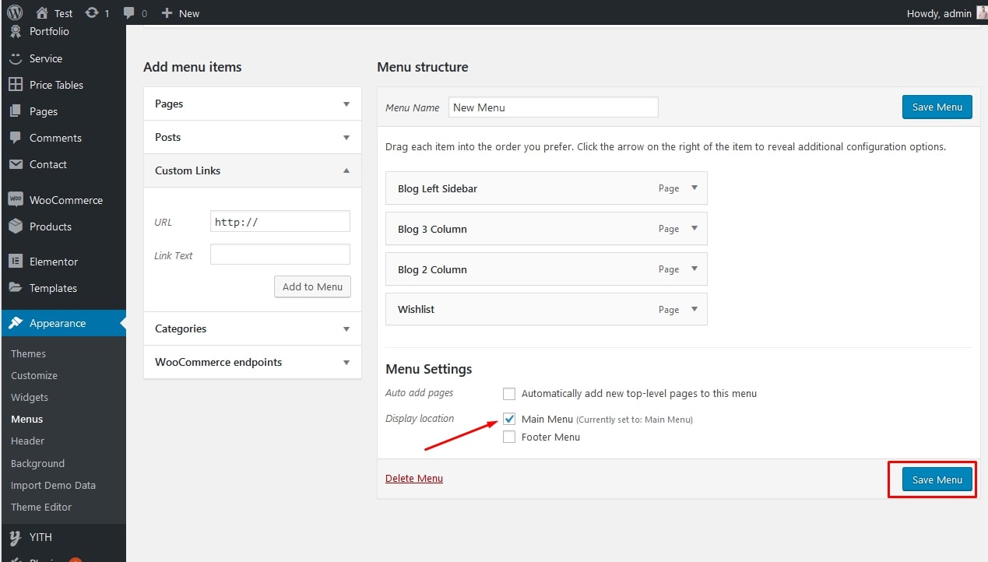Collapse the Custom Links panel

coord(346,170)
